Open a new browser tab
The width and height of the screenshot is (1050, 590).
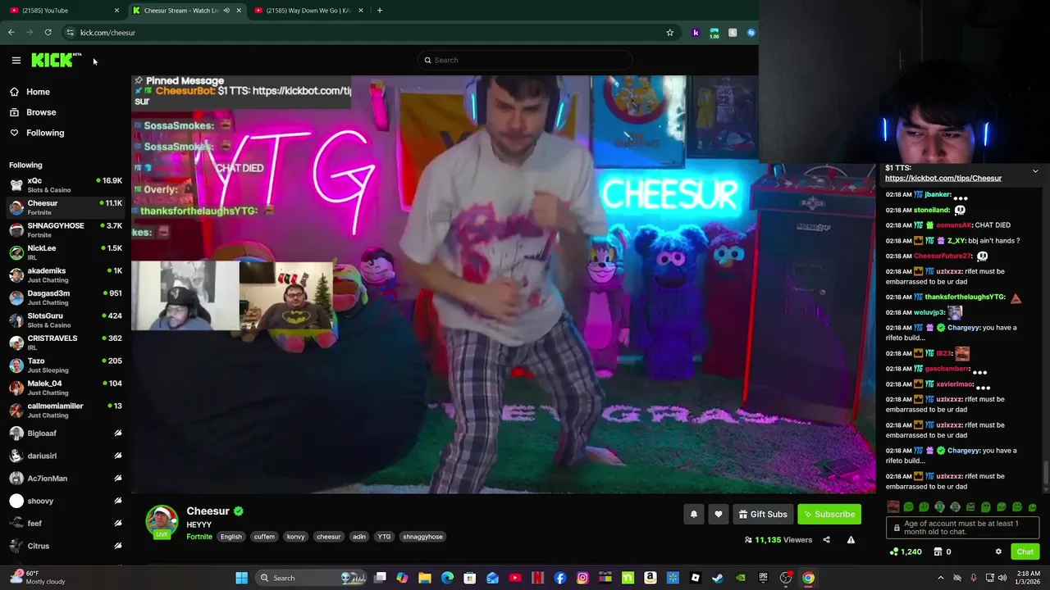379,11
